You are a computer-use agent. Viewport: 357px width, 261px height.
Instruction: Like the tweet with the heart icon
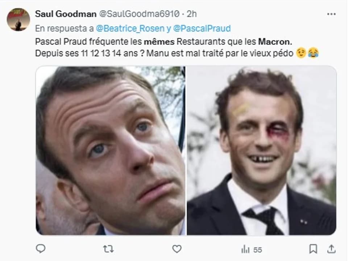click(x=177, y=249)
